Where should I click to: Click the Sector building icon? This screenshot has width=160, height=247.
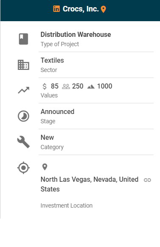tap(23, 65)
